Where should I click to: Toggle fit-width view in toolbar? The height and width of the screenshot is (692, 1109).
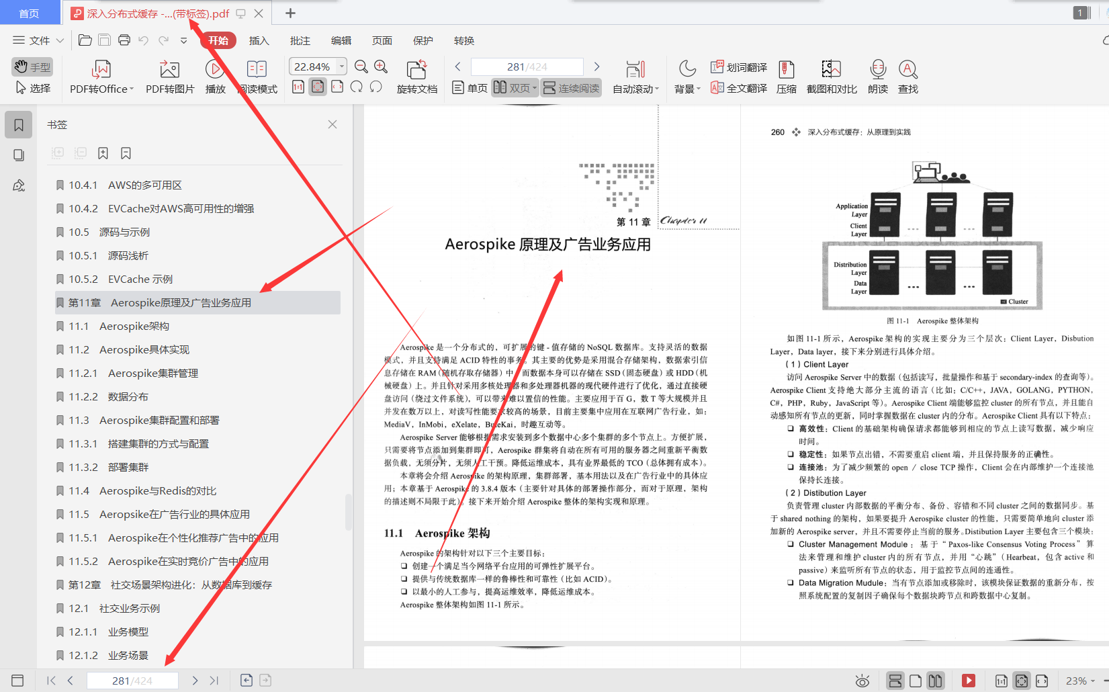337,87
